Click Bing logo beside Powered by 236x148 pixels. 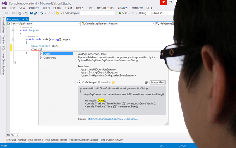pos(113,82)
